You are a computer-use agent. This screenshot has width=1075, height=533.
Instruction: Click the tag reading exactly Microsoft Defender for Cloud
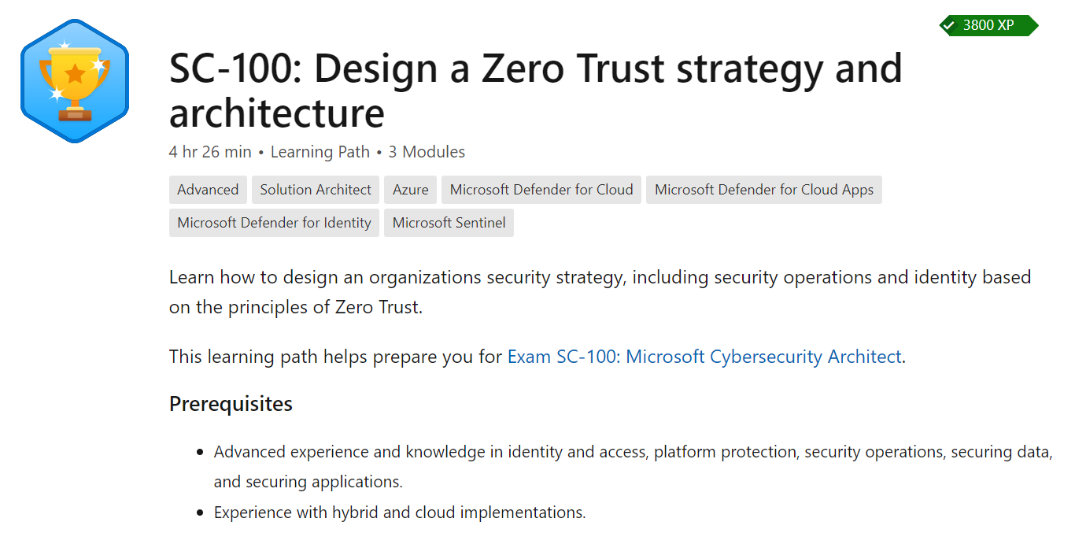[x=541, y=190]
